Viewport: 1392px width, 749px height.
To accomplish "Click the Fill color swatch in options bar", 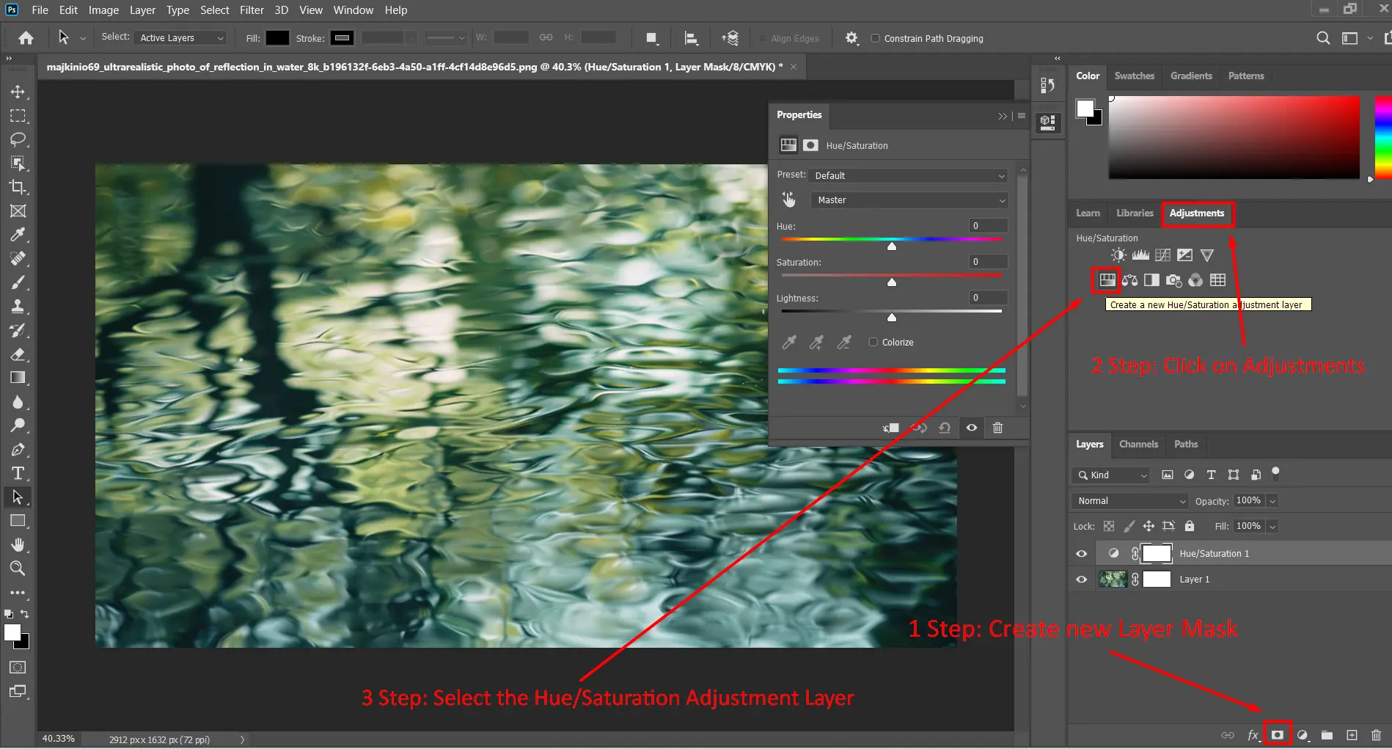I will [277, 38].
